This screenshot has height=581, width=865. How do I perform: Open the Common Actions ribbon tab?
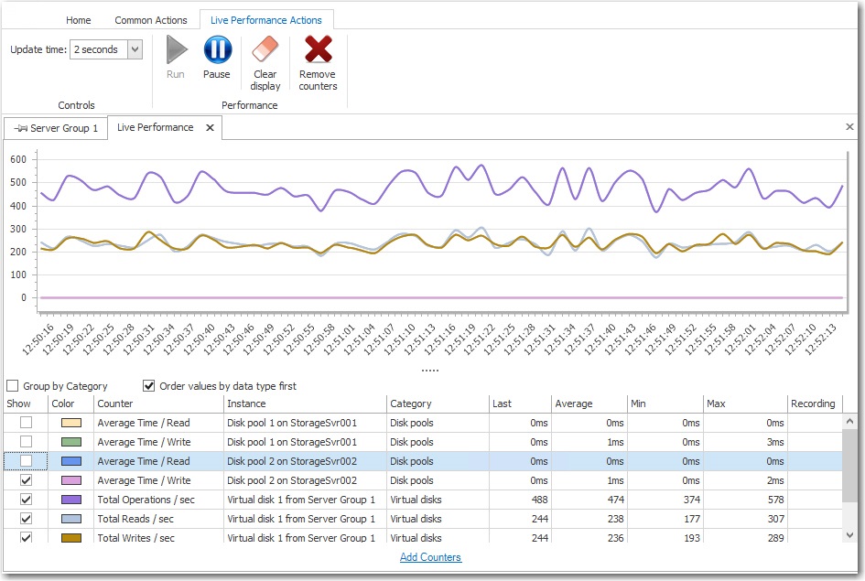(151, 20)
